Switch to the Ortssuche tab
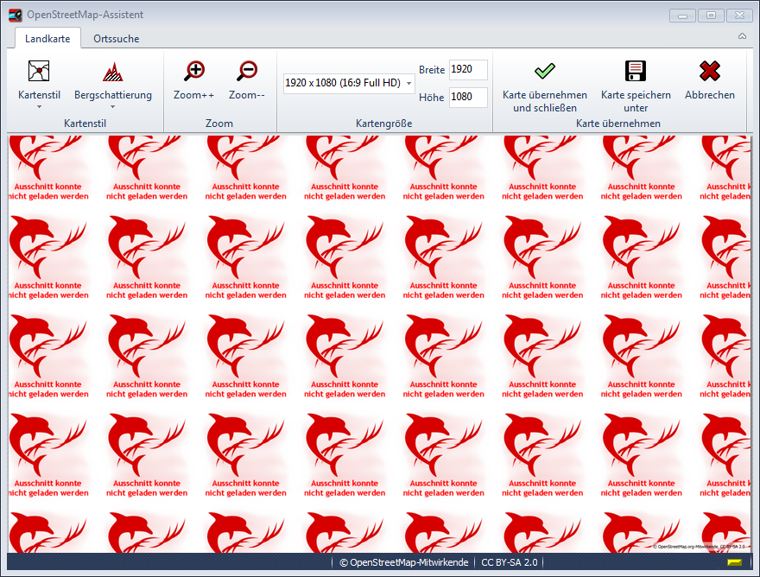The image size is (760, 577). coord(116,38)
